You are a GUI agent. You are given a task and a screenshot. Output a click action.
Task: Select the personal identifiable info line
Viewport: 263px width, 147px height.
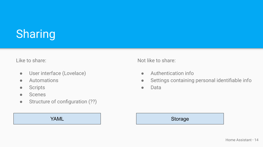[201, 80]
